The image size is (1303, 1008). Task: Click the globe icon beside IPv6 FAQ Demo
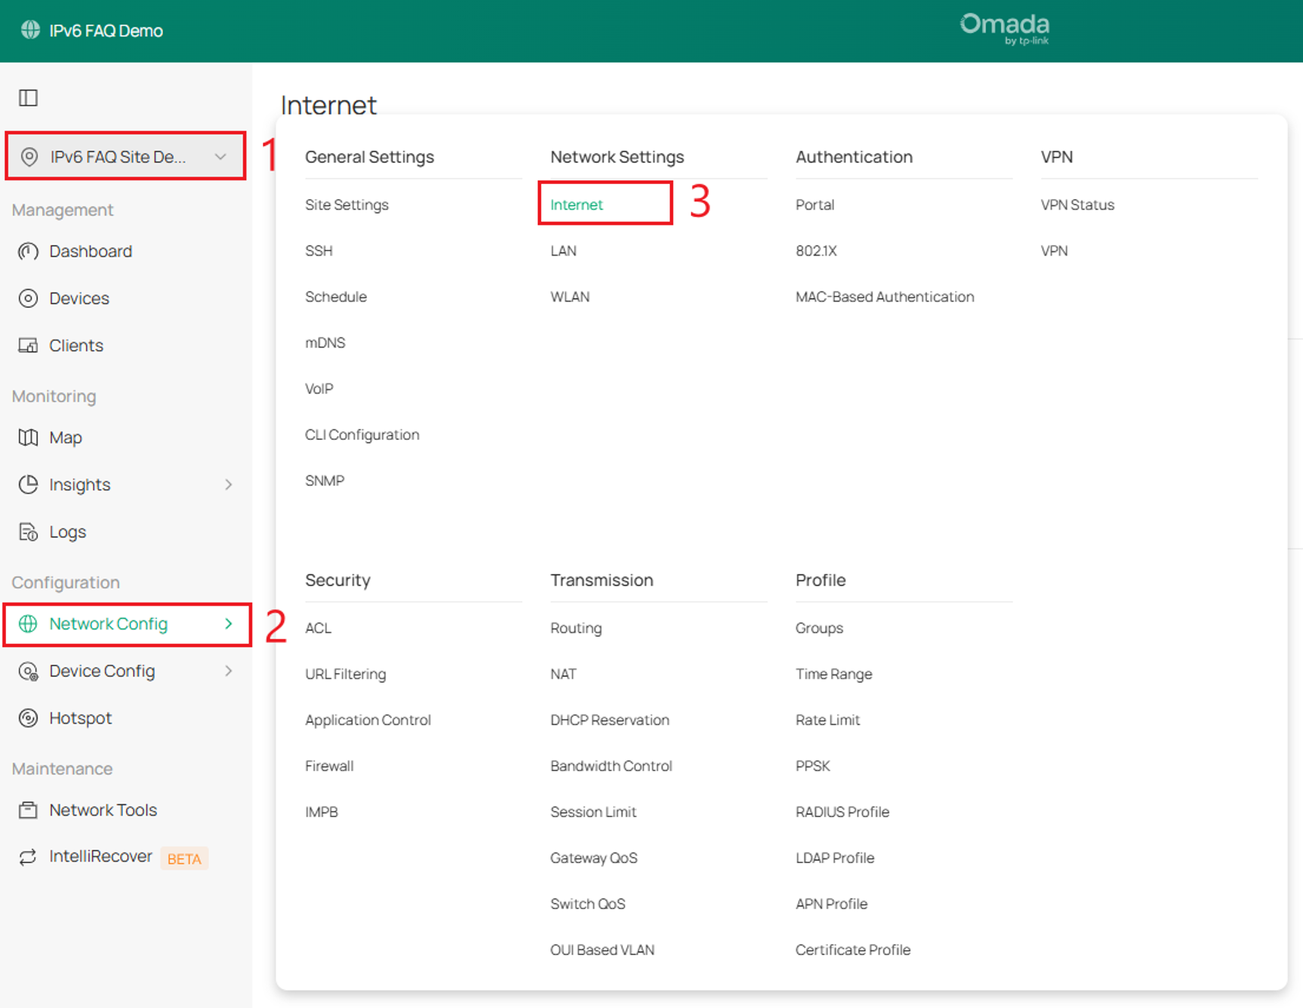(30, 30)
